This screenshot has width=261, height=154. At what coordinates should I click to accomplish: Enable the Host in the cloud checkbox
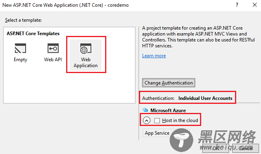[157, 120]
